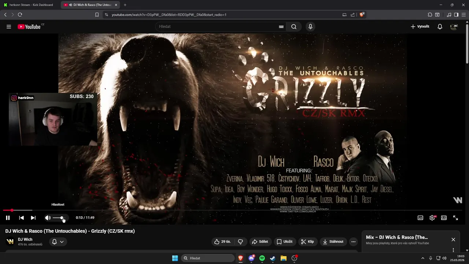The image size is (469, 264).
Task: Toggle the browser sidebar panel
Action: click(456, 15)
